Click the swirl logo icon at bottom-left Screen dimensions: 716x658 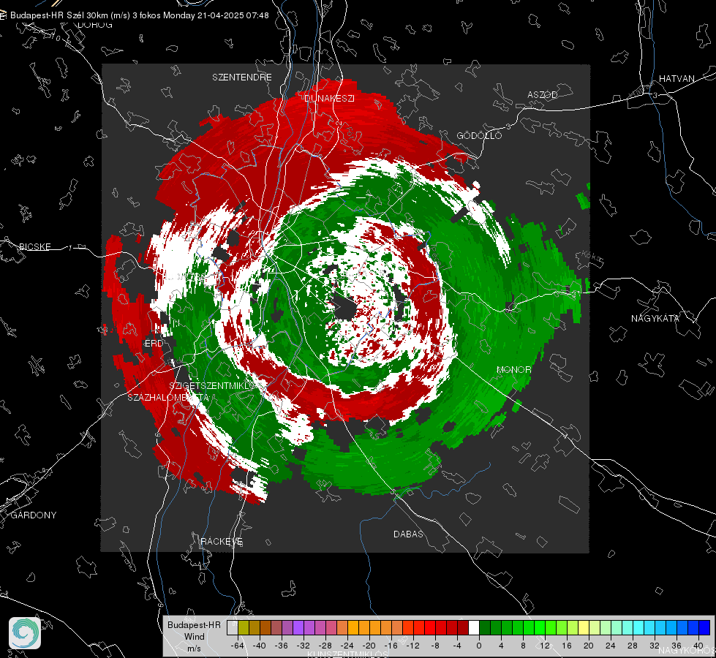25,633
